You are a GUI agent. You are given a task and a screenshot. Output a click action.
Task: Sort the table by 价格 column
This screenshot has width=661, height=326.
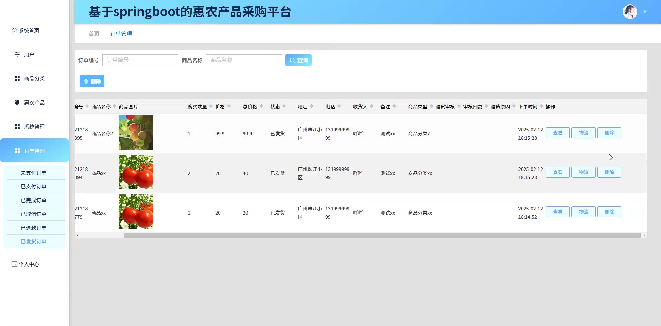[x=229, y=106]
